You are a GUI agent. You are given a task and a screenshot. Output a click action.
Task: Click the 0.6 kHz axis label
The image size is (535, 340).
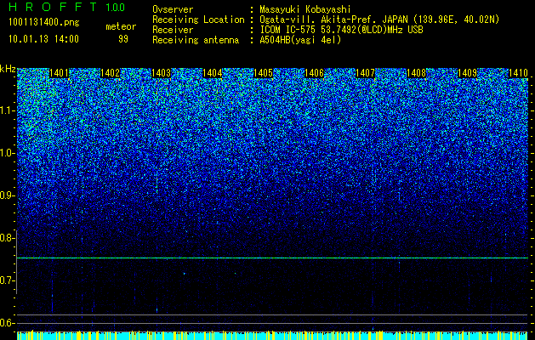[7, 323]
